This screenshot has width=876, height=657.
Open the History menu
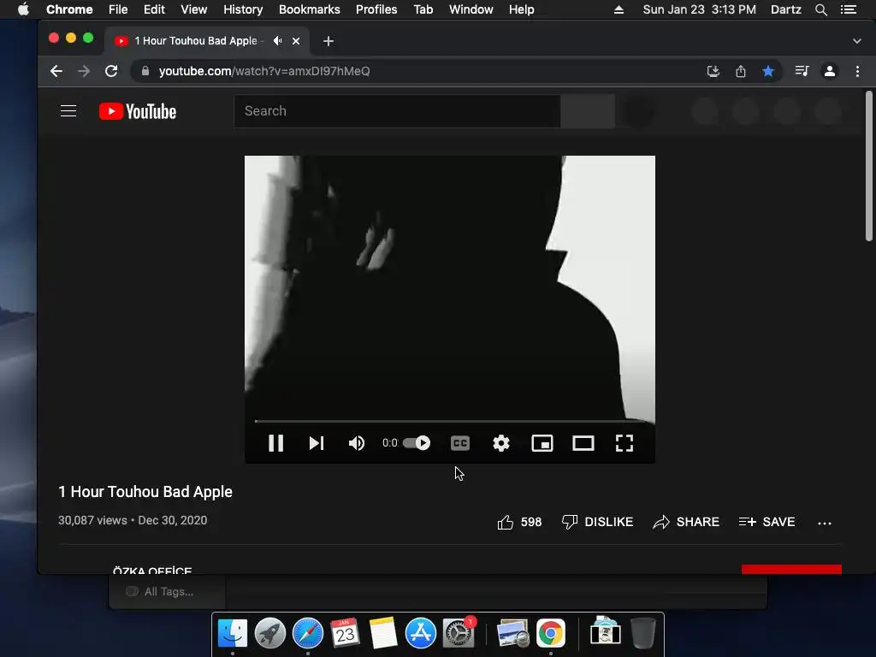(243, 9)
